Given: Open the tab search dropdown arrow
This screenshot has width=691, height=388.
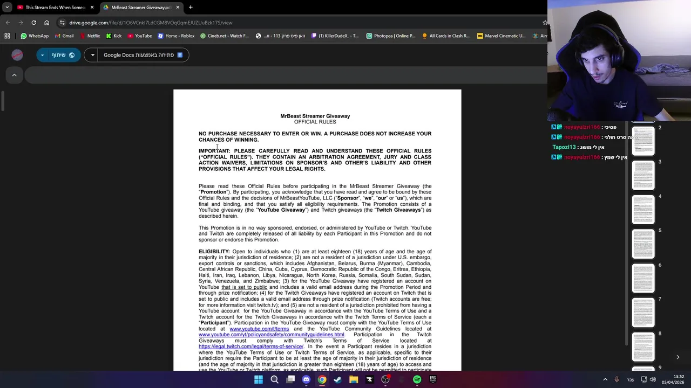Looking at the screenshot, I should tap(7, 8).
